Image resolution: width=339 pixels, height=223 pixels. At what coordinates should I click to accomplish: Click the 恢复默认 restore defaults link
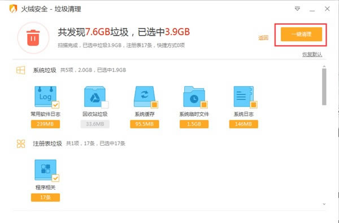312,54
